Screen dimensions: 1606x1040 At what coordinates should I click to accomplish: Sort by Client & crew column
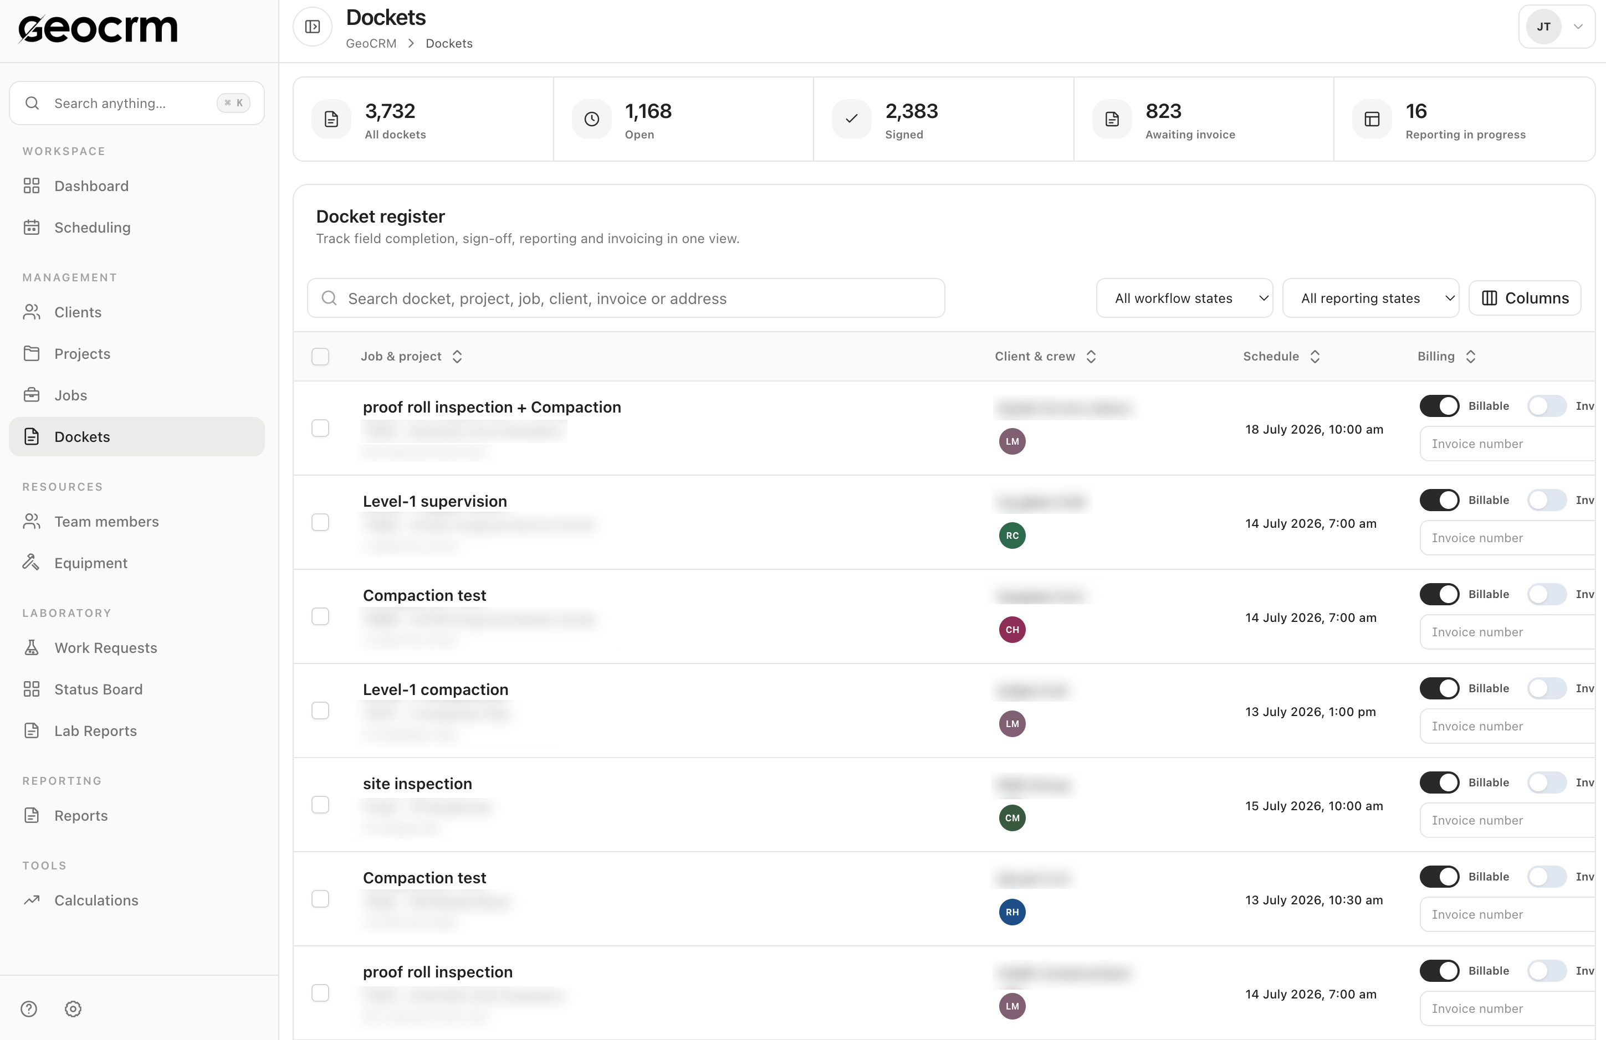1045,356
